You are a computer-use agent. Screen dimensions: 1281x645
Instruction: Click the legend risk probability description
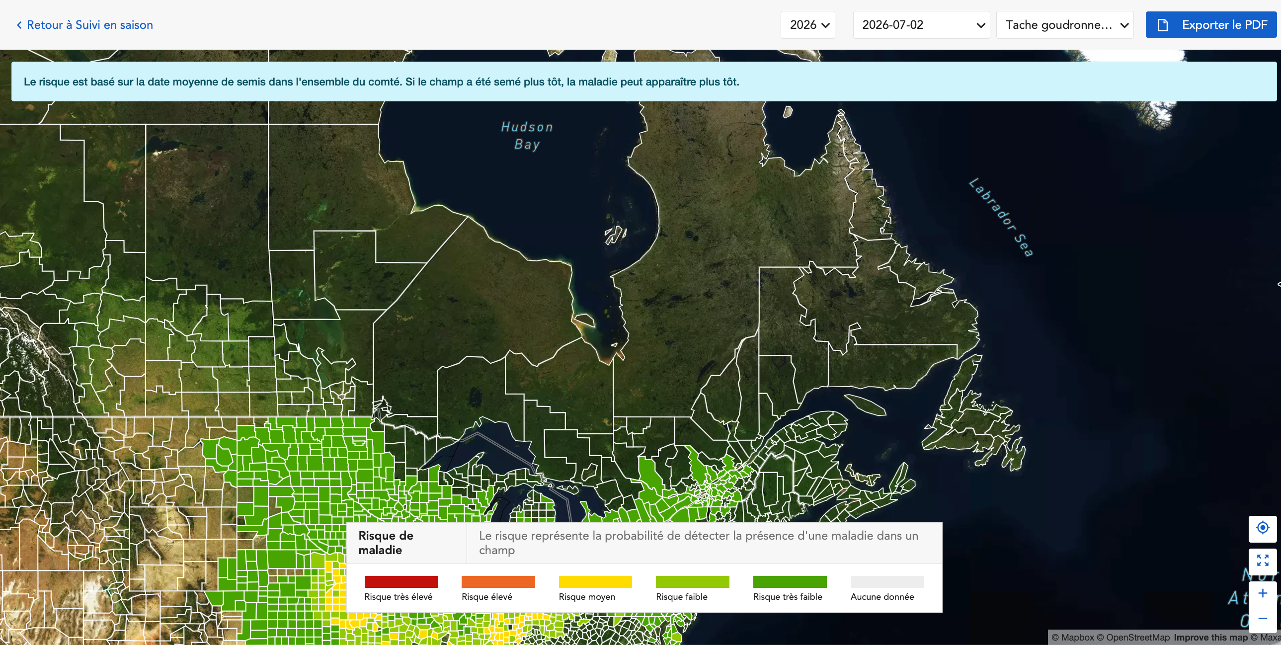point(698,543)
